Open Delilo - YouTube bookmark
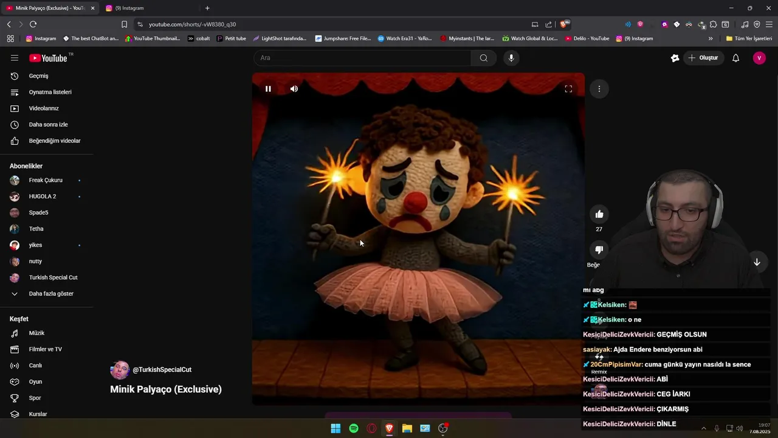The width and height of the screenshot is (778, 438). coord(587,38)
